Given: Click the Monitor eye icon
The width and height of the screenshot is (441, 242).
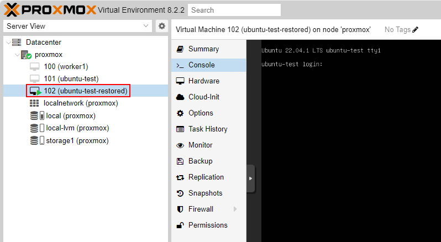Looking at the screenshot, I should tap(180, 145).
